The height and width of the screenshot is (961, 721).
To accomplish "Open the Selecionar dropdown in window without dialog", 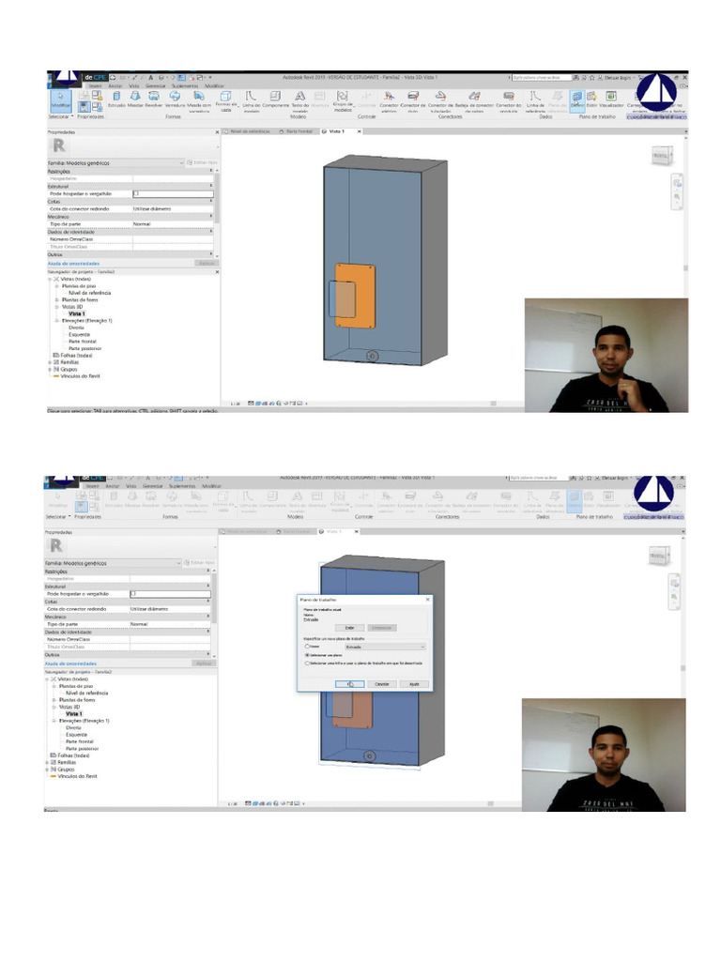I will click(61, 116).
